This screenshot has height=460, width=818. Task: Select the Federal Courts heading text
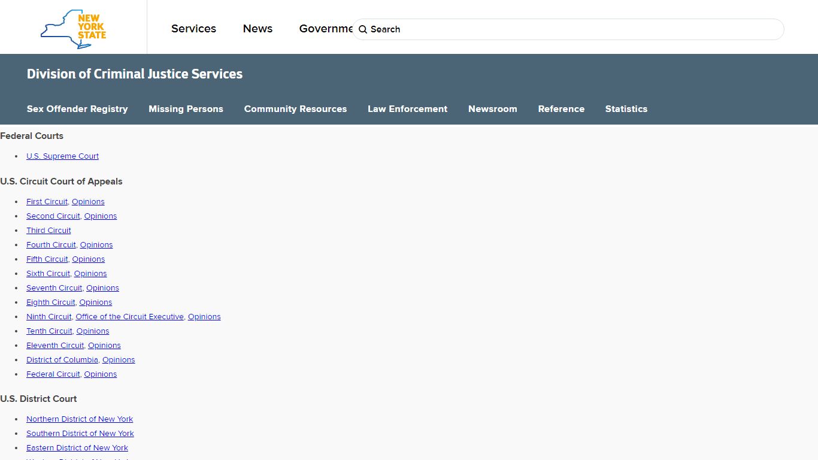(32, 136)
